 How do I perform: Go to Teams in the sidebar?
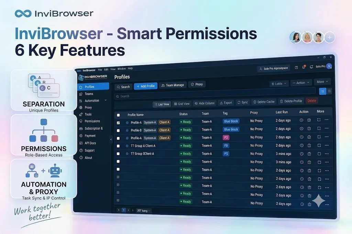coord(89,94)
